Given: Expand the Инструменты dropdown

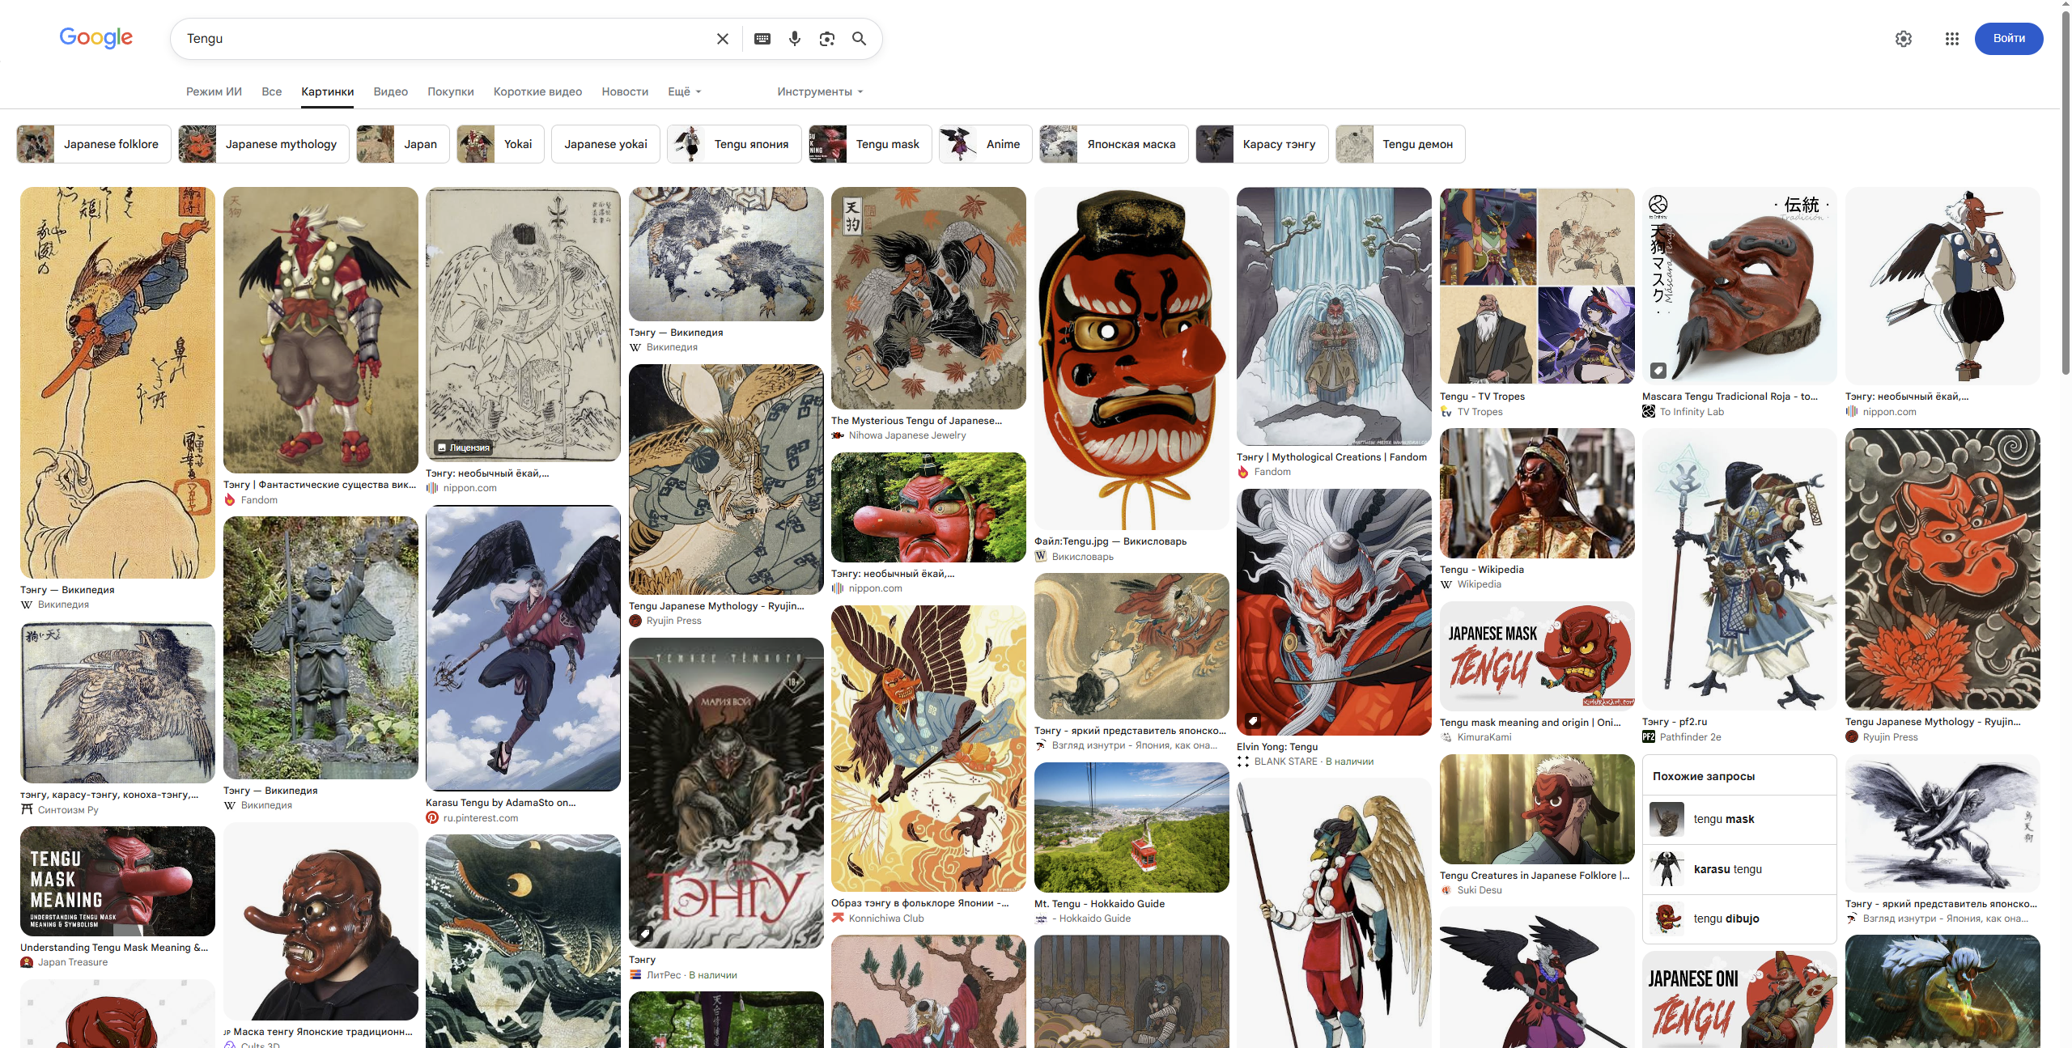Looking at the screenshot, I should click(x=820, y=91).
